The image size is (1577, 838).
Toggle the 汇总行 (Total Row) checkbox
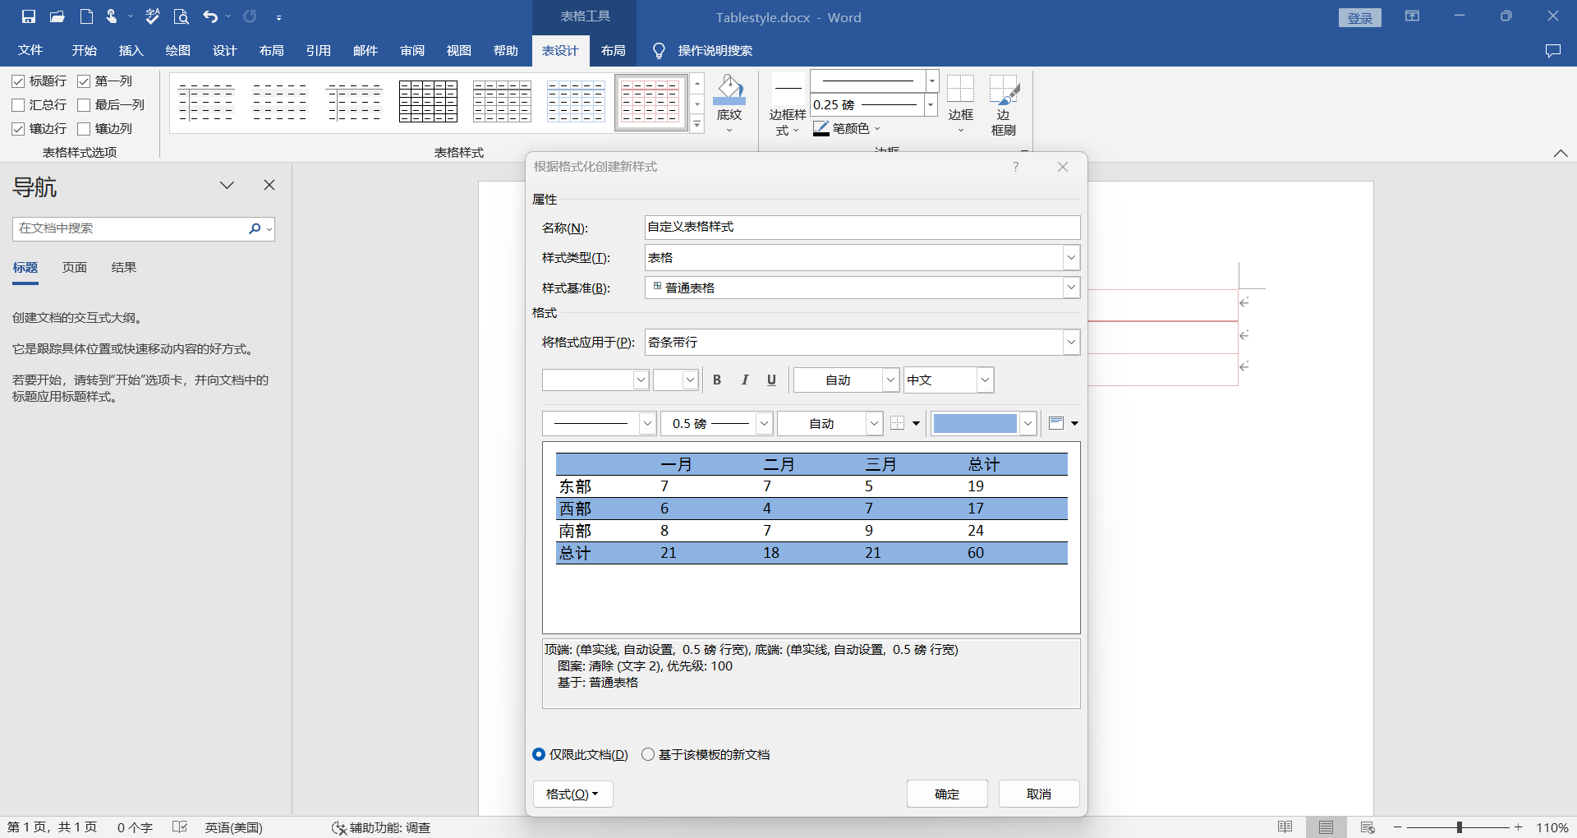click(18, 105)
